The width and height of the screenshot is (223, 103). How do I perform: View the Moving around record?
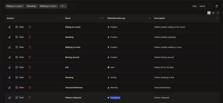[20, 57]
